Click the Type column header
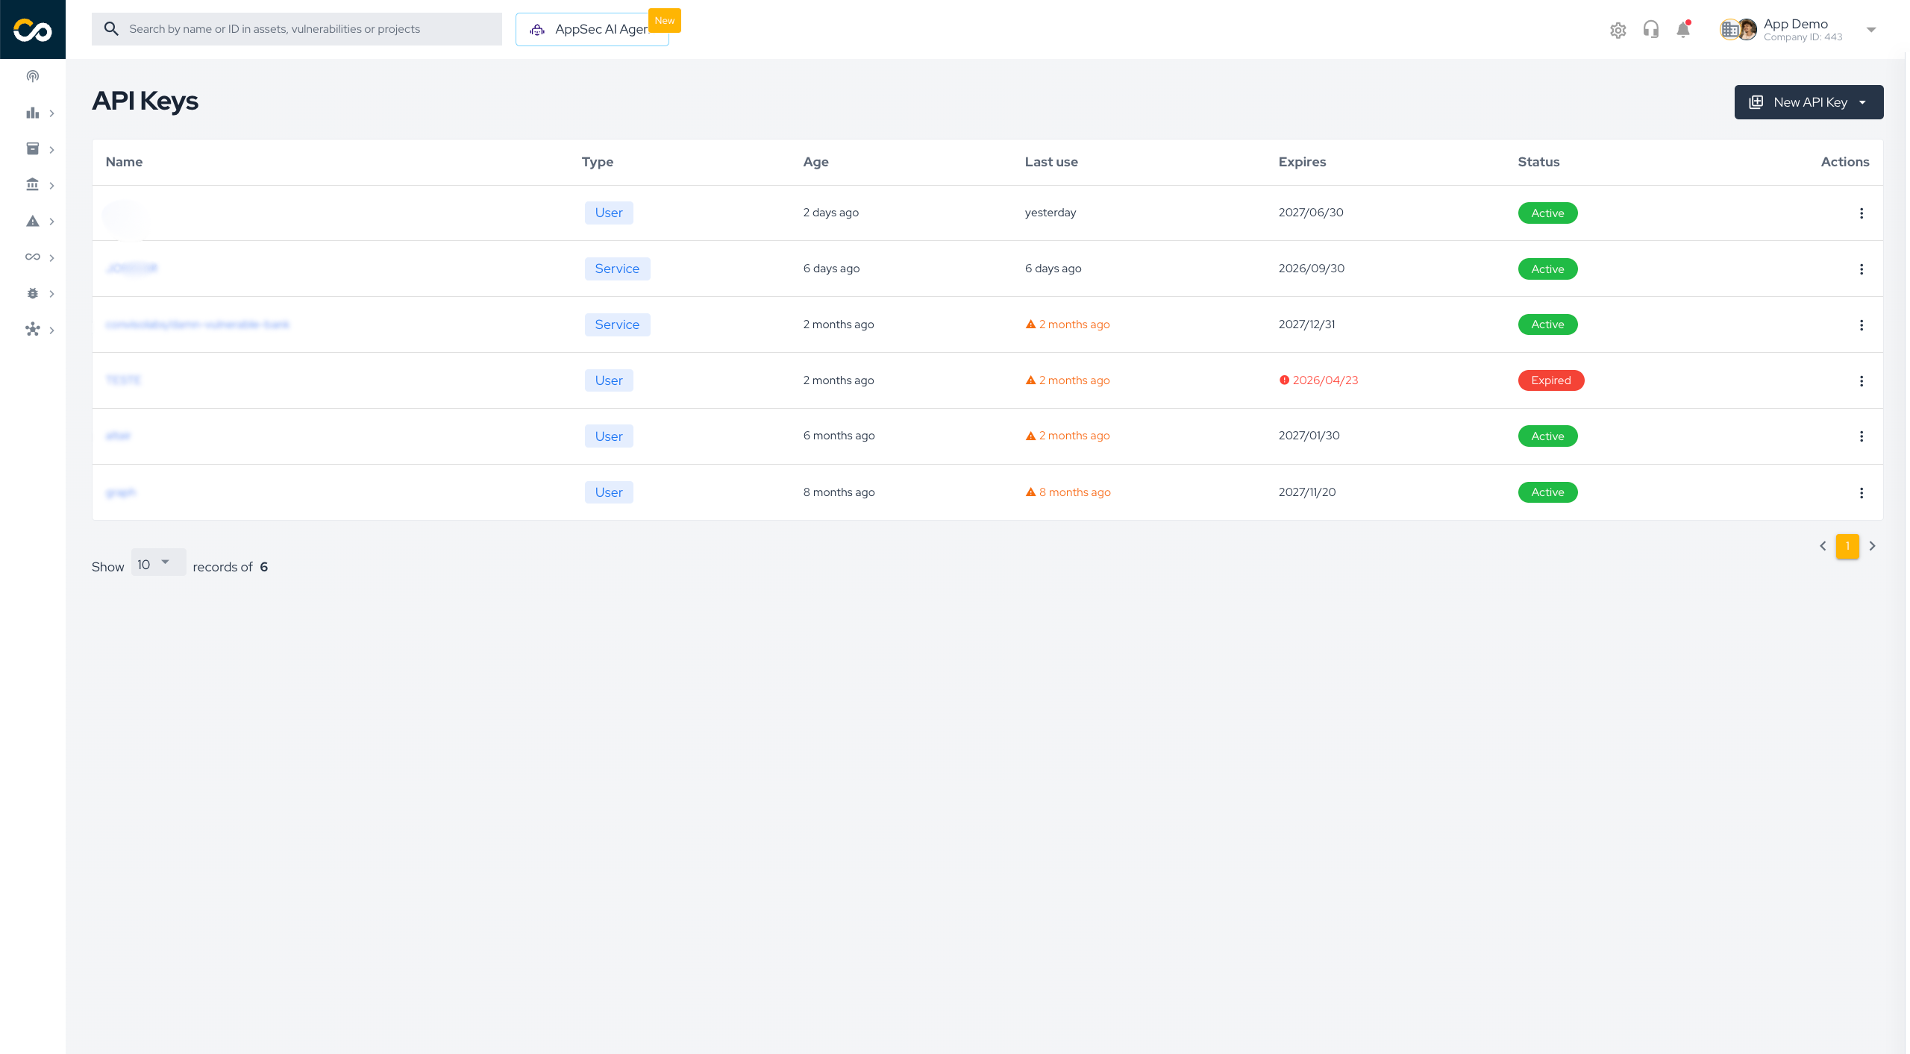 (x=598, y=162)
